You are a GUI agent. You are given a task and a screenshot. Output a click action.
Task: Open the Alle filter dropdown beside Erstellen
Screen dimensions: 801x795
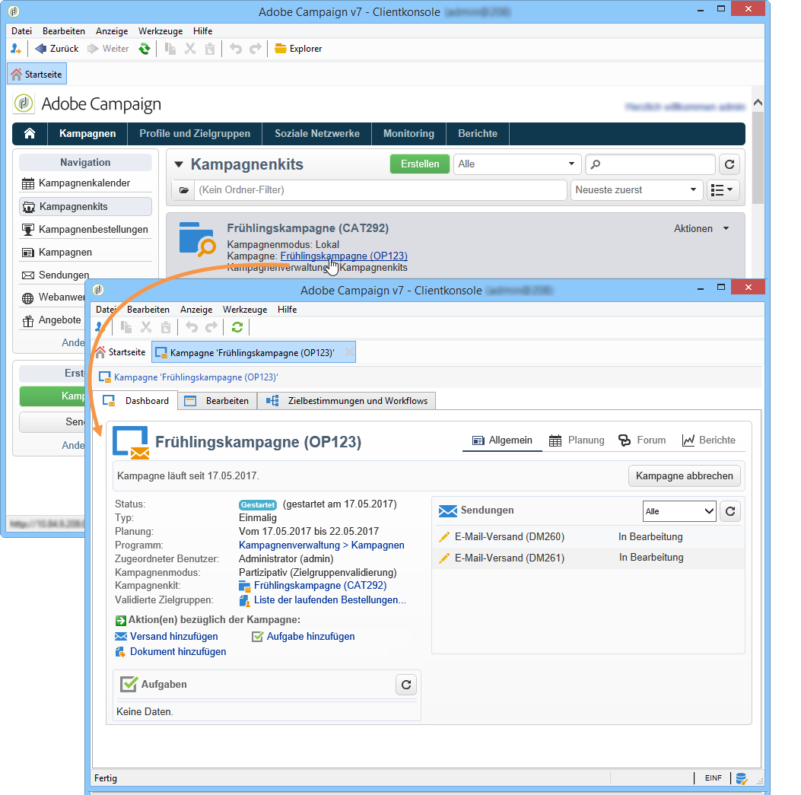tap(517, 164)
